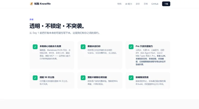
Task: Click the dark 下载 button
Action: coord(166,4)
